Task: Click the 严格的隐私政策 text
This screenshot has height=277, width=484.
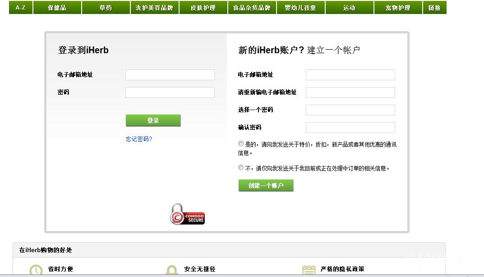Action: coord(342,269)
